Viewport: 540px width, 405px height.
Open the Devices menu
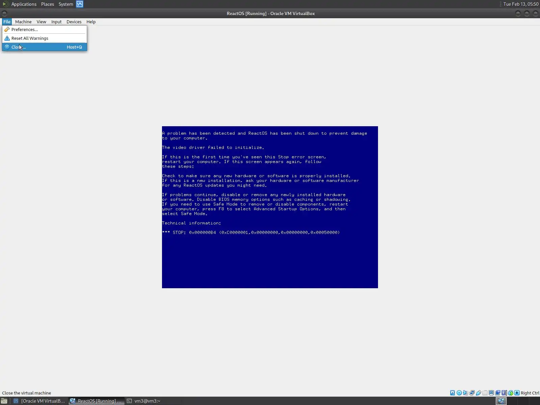(x=74, y=22)
